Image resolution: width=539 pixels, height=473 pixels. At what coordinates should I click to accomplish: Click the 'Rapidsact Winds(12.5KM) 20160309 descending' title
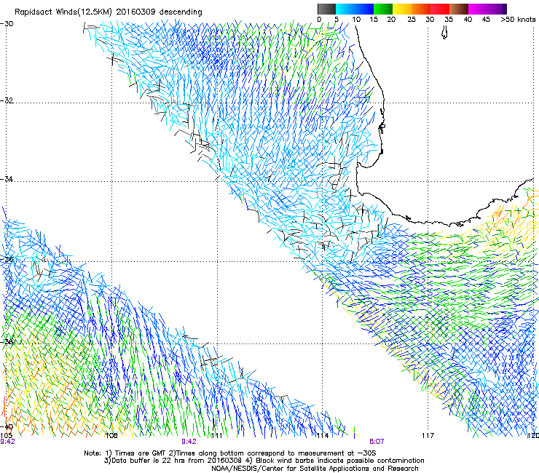click(109, 12)
